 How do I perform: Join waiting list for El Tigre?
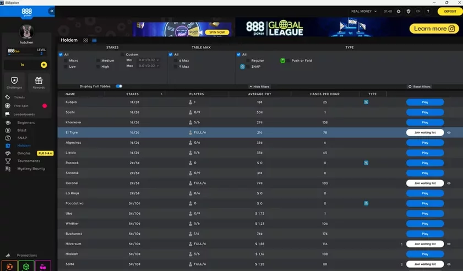click(x=425, y=132)
